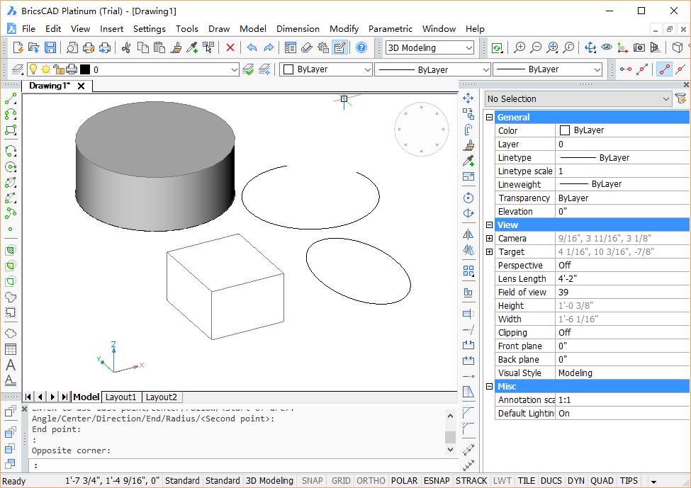Activate the Mirror tool
This screenshot has width=691, height=488.
(x=468, y=234)
